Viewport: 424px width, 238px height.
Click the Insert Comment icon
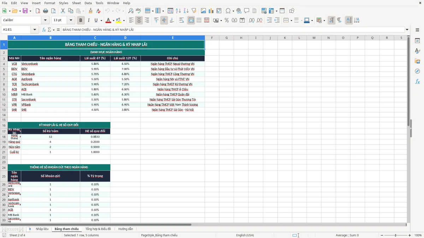(247, 11)
